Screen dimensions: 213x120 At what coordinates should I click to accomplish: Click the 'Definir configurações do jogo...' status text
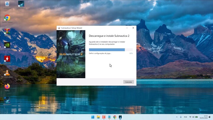click(100, 53)
